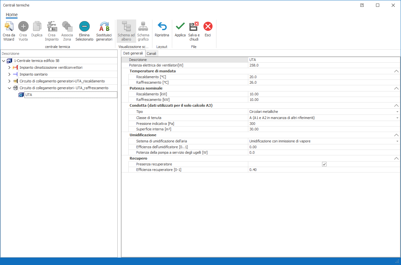Edit temperature Riscaldamento value 20.0
The height and width of the screenshot is (265, 401).
[x=324, y=77]
